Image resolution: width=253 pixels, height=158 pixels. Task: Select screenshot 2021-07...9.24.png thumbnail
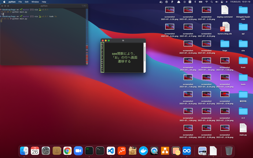169,27
